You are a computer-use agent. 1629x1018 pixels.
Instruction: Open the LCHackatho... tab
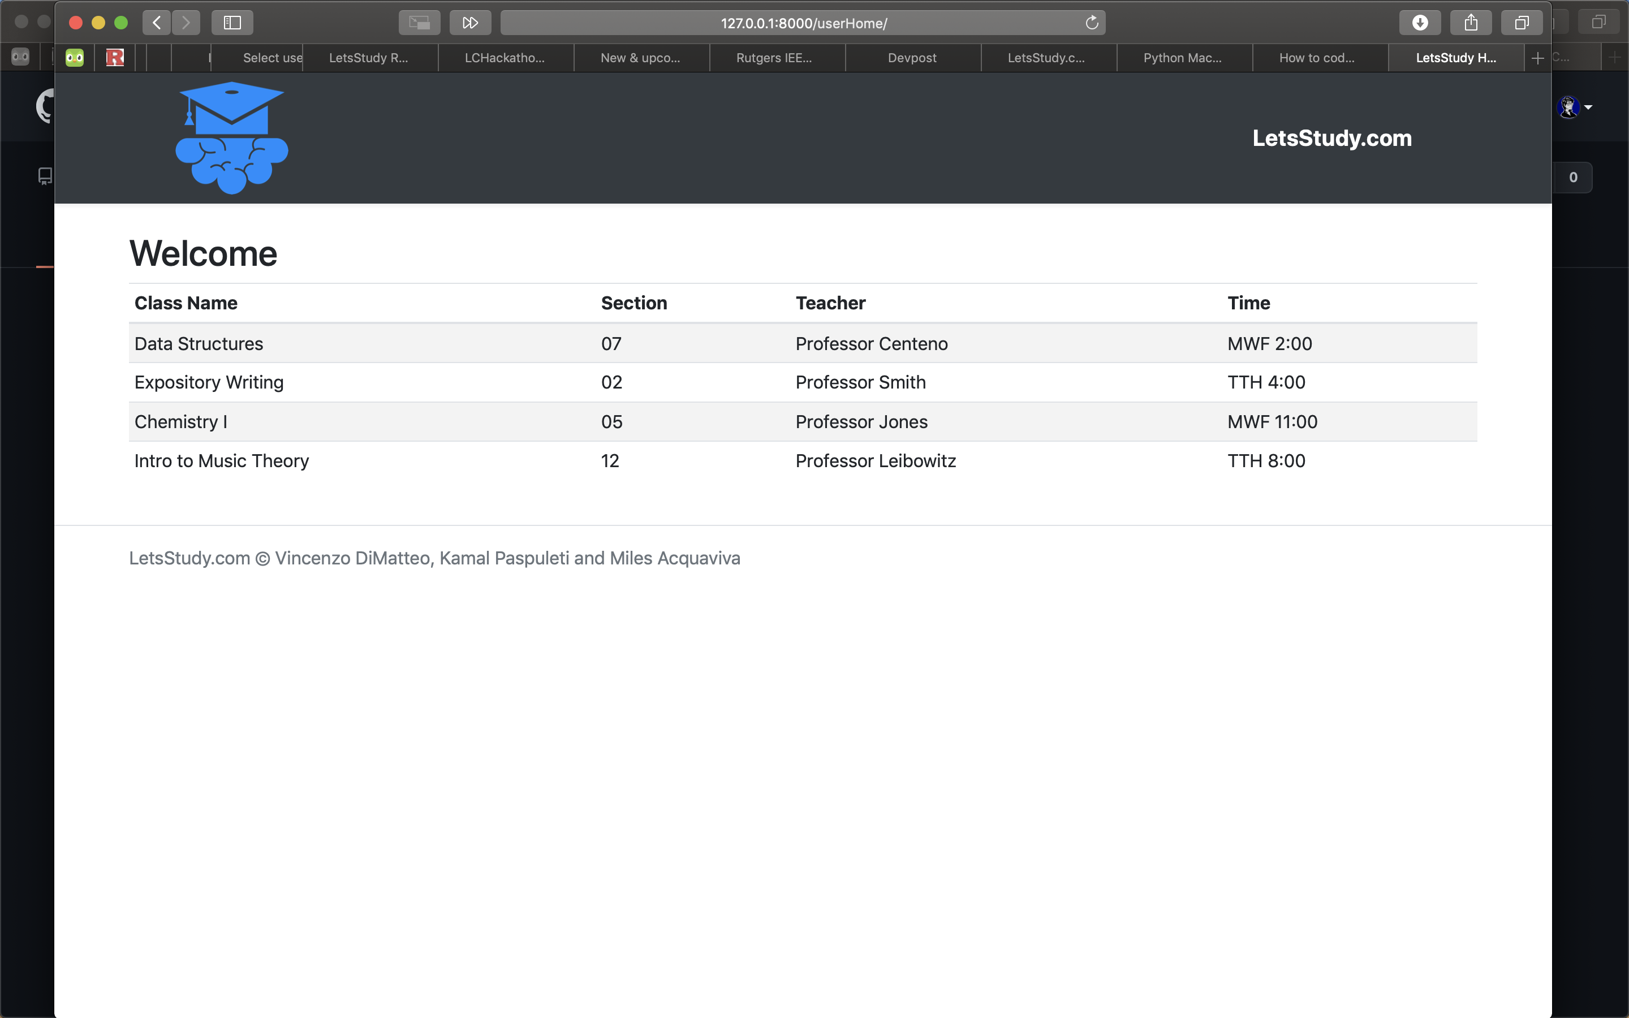[x=505, y=58]
